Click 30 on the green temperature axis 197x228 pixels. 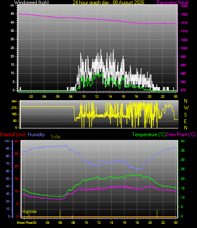[x=183, y=160]
